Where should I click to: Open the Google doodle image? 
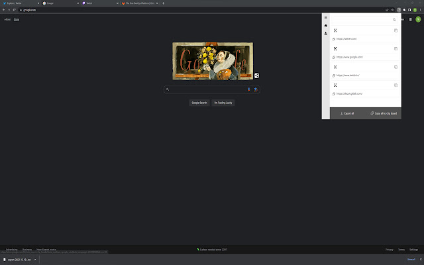[213, 61]
